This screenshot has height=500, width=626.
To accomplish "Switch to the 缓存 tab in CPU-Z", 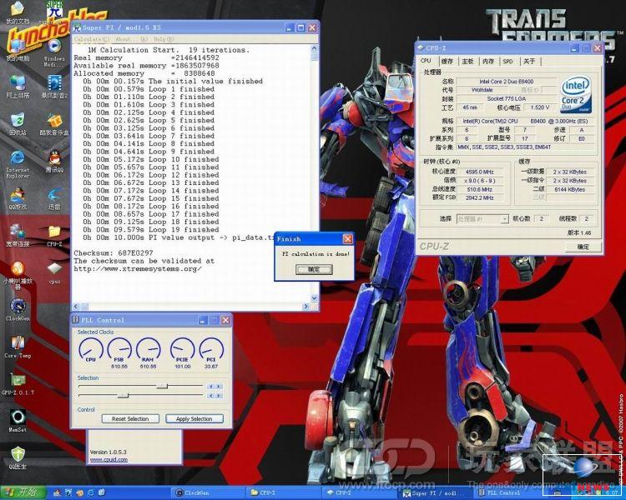I will click(447, 62).
